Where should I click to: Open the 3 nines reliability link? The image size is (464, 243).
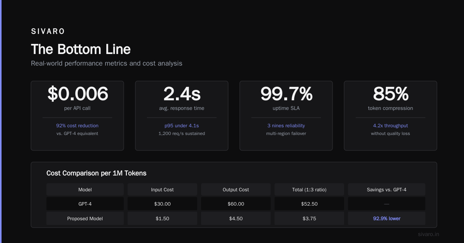click(286, 126)
